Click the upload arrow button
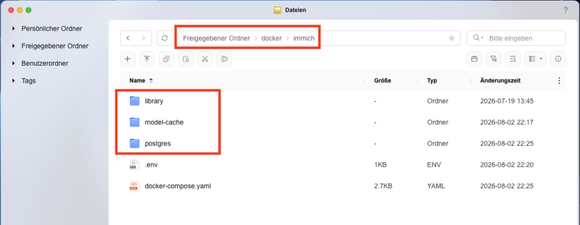 click(x=147, y=59)
